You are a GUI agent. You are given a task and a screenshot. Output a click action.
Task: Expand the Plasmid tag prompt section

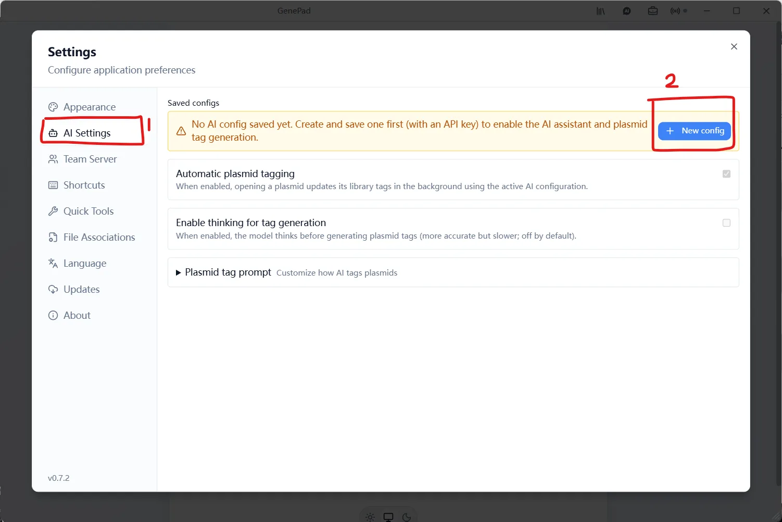pos(453,272)
